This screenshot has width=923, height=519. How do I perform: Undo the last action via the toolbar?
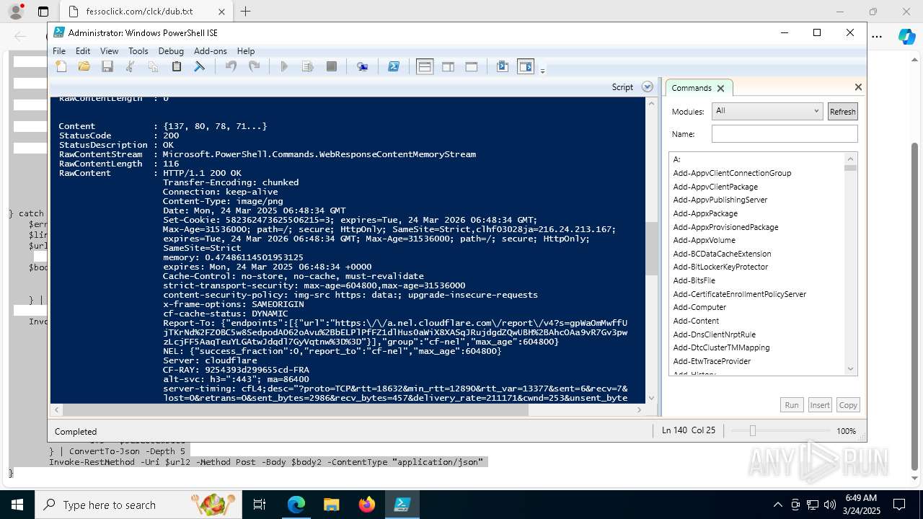click(231, 67)
